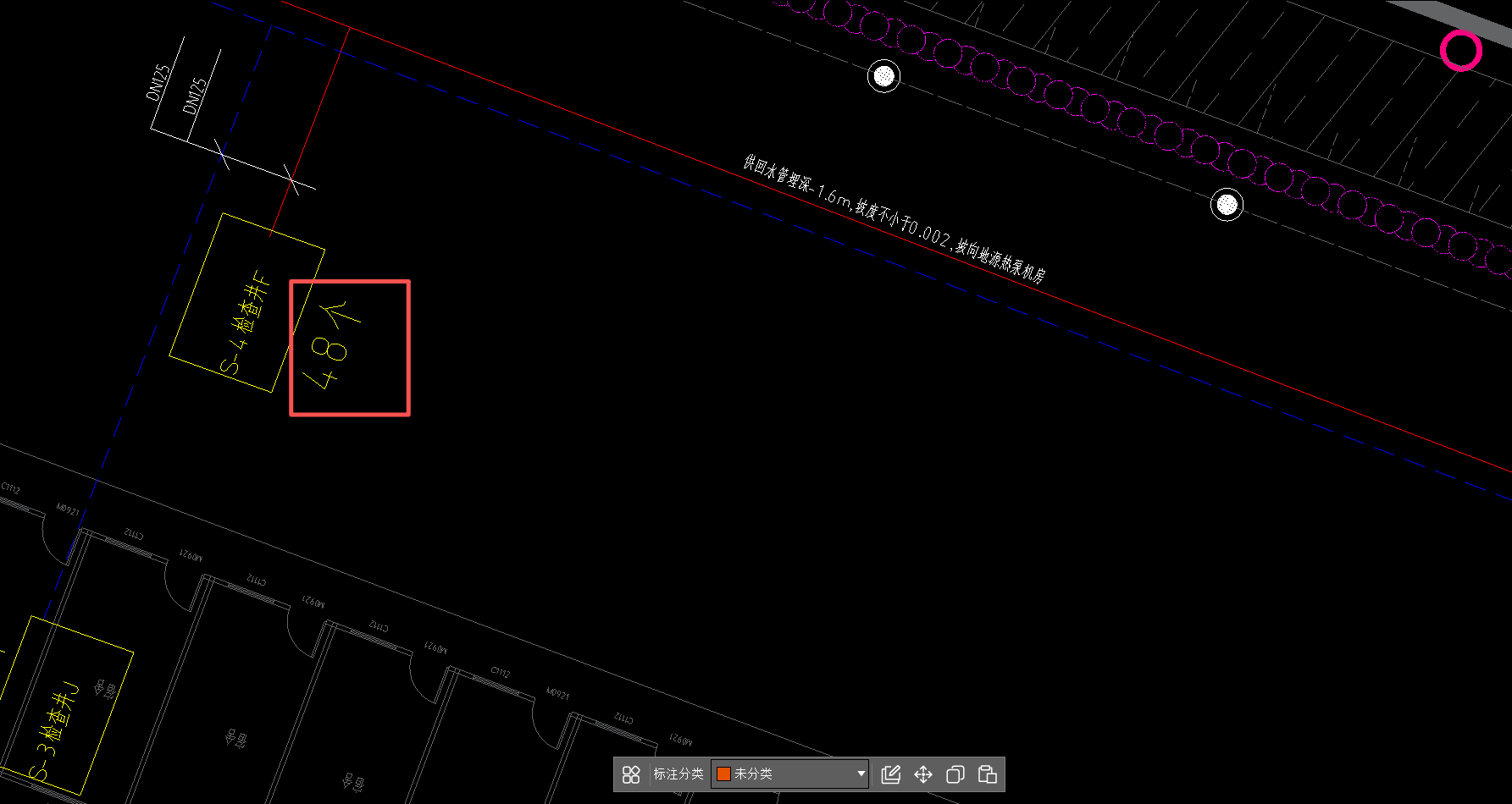Select the S-3检查井J label
1512x804 pixels.
[55, 732]
